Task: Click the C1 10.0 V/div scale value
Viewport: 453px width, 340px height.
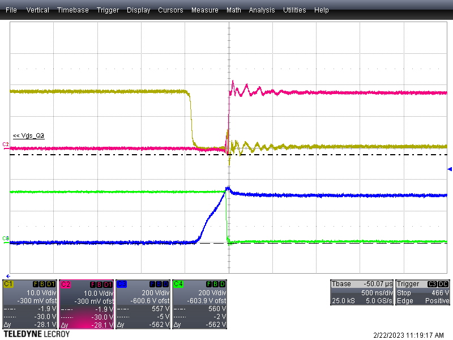Action: (41, 293)
